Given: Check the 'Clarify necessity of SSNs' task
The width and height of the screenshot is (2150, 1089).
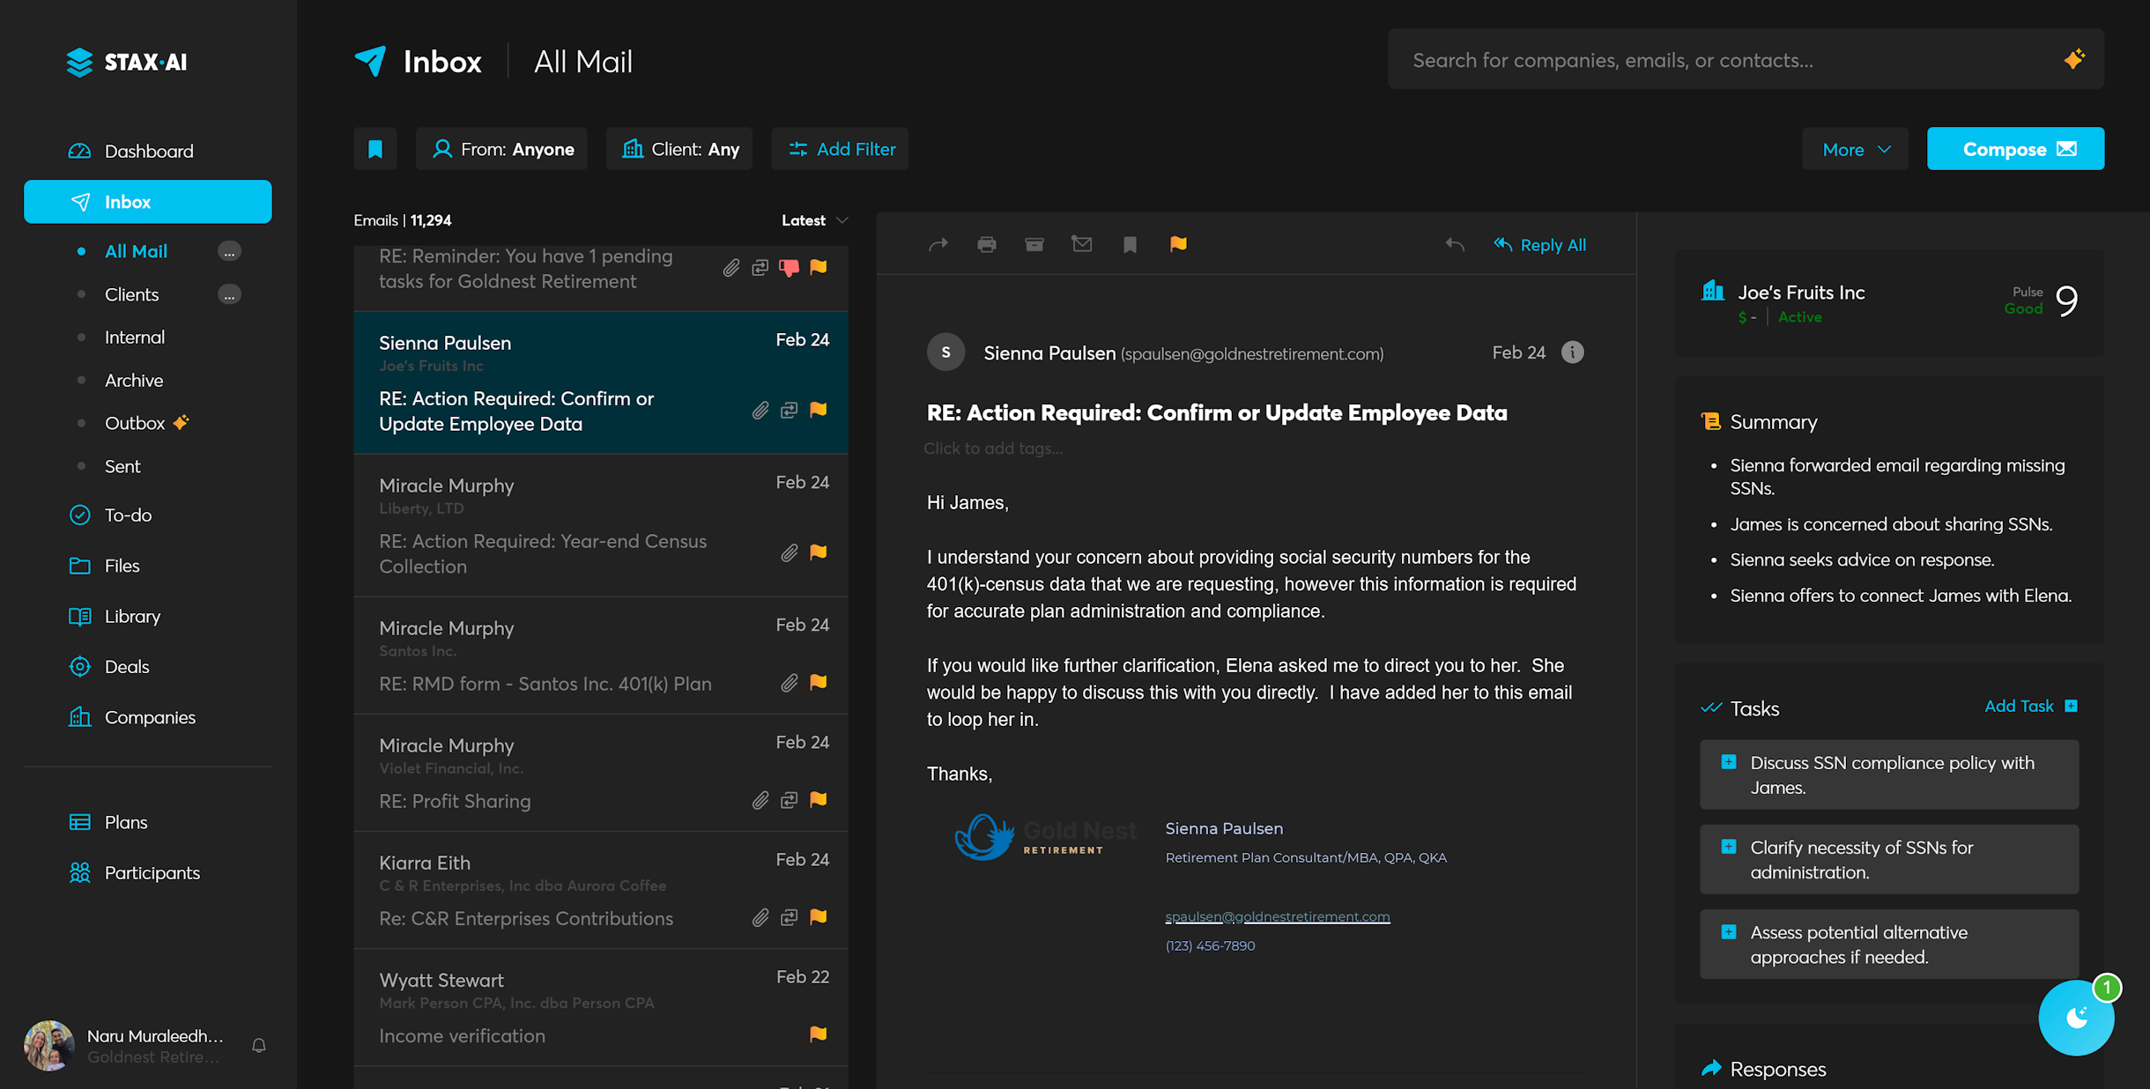Looking at the screenshot, I should click(x=1729, y=847).
